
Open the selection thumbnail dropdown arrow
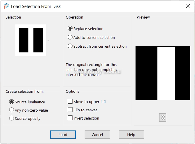point(48,40)
